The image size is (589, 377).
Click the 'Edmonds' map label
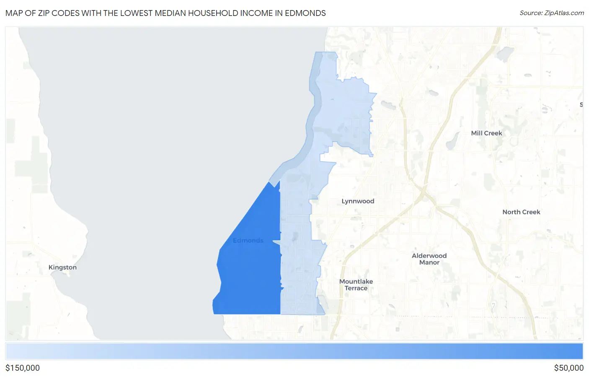point(248,240)
